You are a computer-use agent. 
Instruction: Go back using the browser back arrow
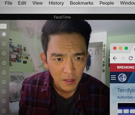click(115, 58)
